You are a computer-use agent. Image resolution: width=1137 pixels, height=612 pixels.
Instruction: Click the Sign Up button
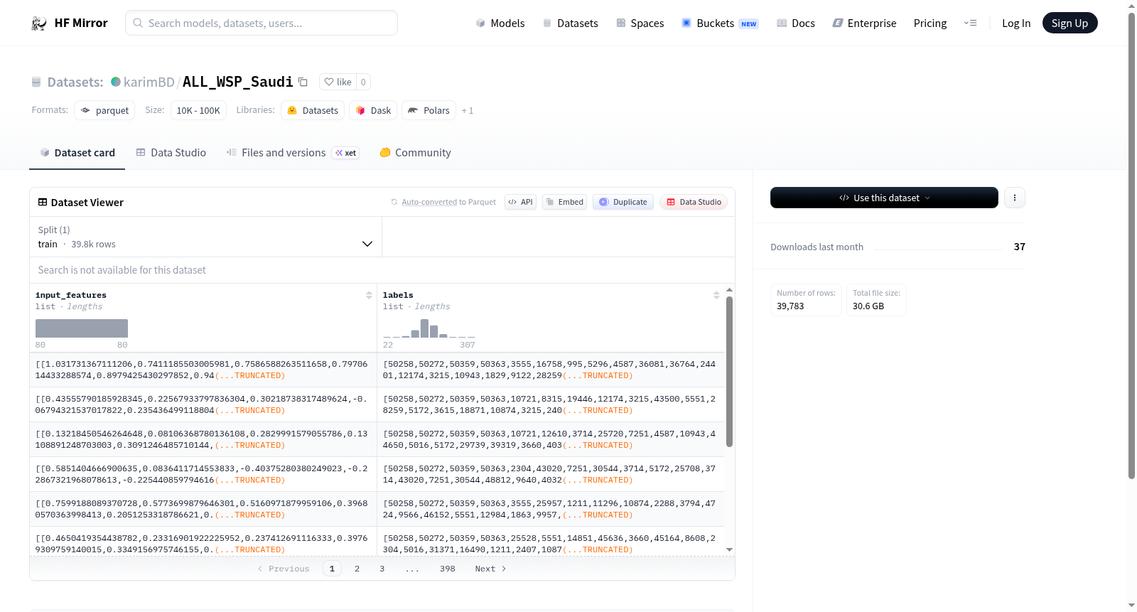coord(1069,23)
